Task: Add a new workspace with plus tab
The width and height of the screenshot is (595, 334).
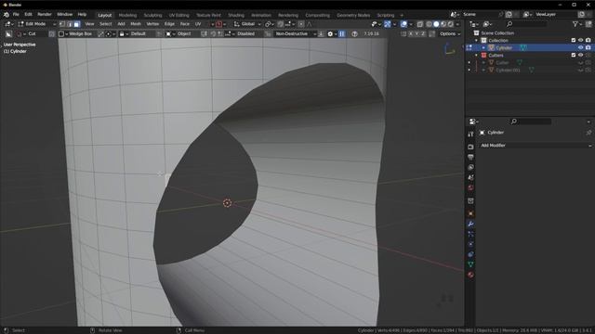Action: click(402, 15)
